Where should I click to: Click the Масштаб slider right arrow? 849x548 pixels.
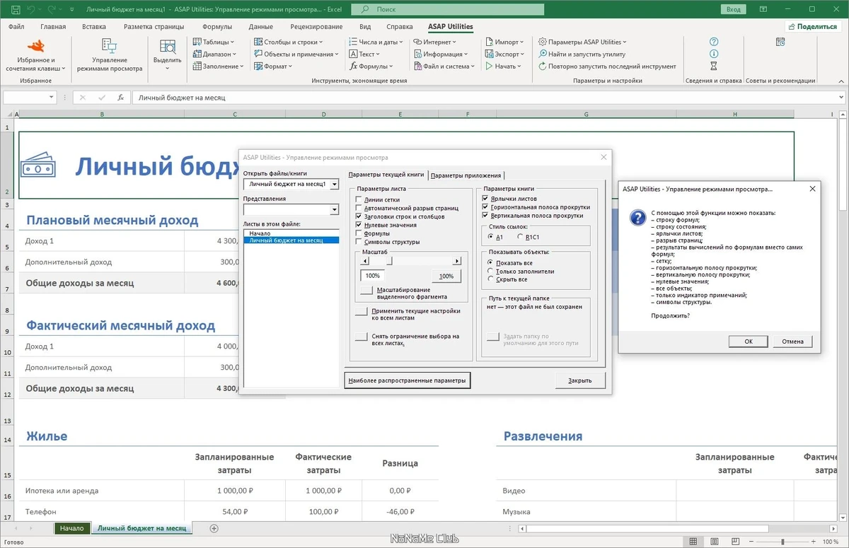(x=457, y=260)
